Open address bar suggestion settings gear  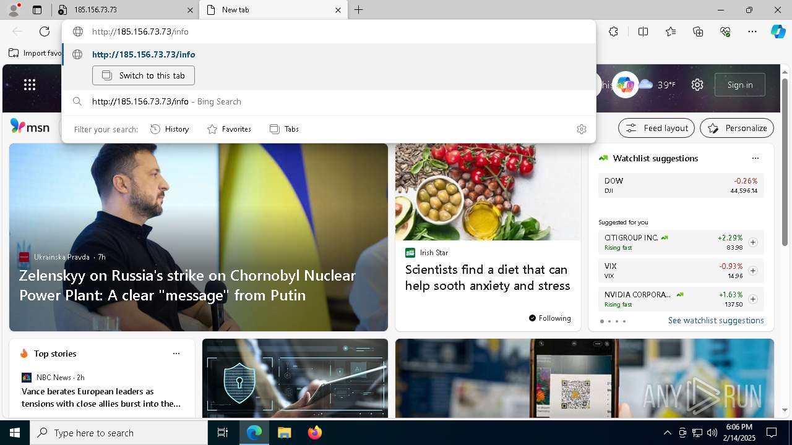(x=581, y=129)
